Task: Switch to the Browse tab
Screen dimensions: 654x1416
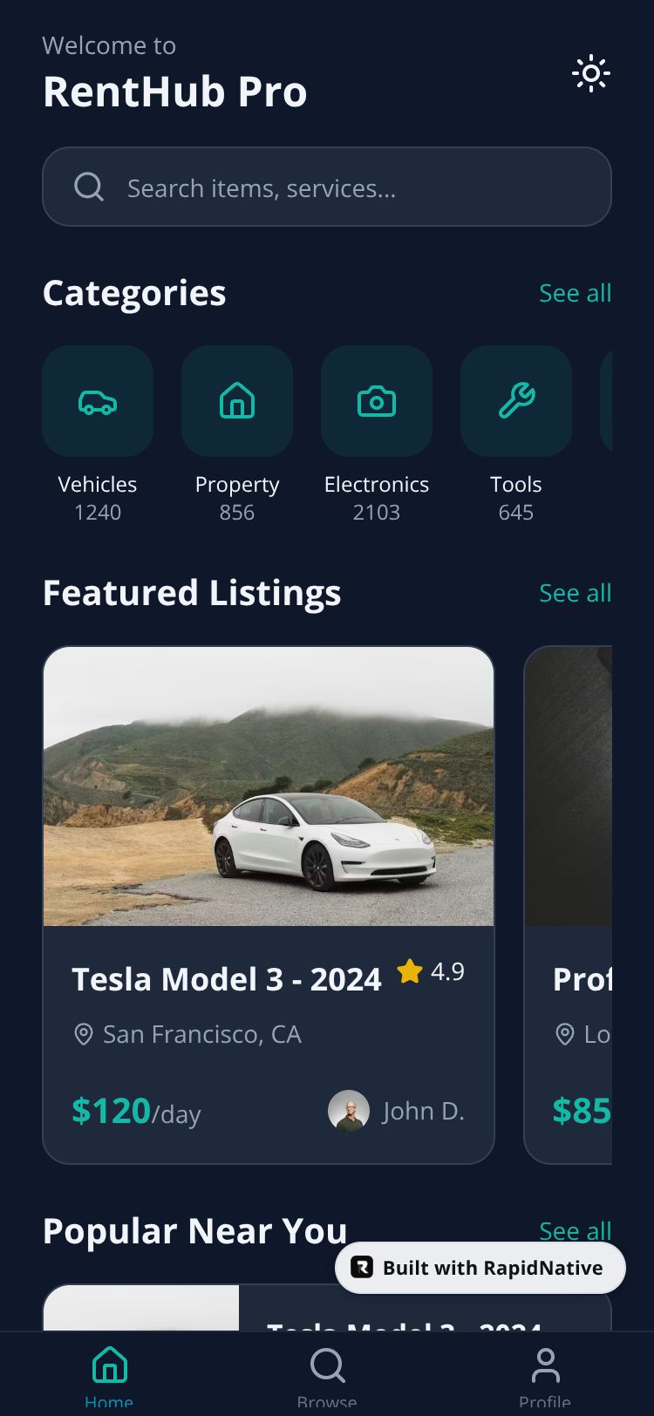Action: coord(327,1373)
